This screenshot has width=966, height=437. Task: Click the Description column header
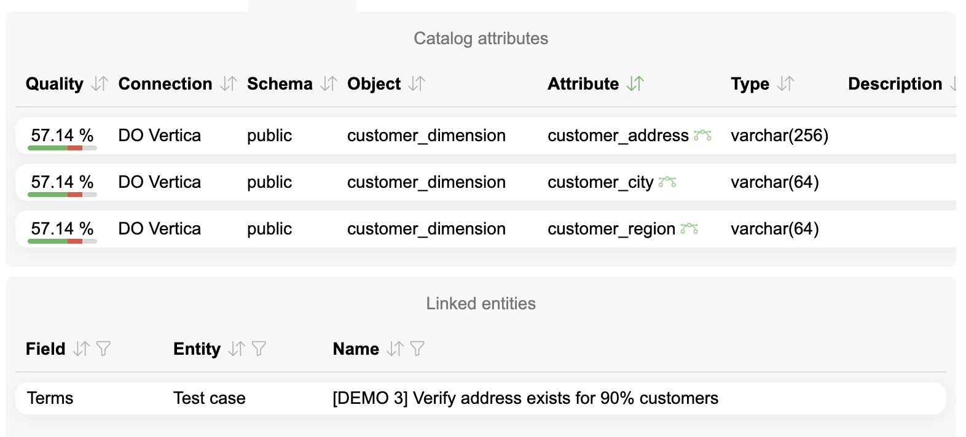[x=895, y=83]
